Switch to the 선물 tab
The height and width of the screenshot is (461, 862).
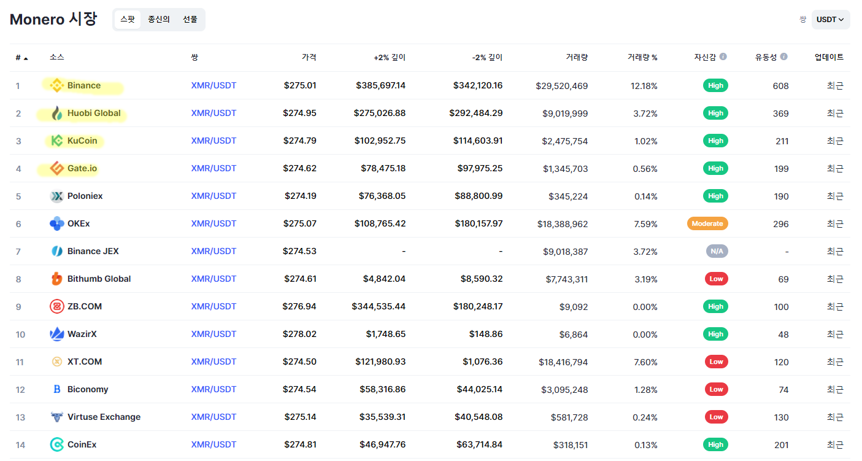tap(190, 20)
